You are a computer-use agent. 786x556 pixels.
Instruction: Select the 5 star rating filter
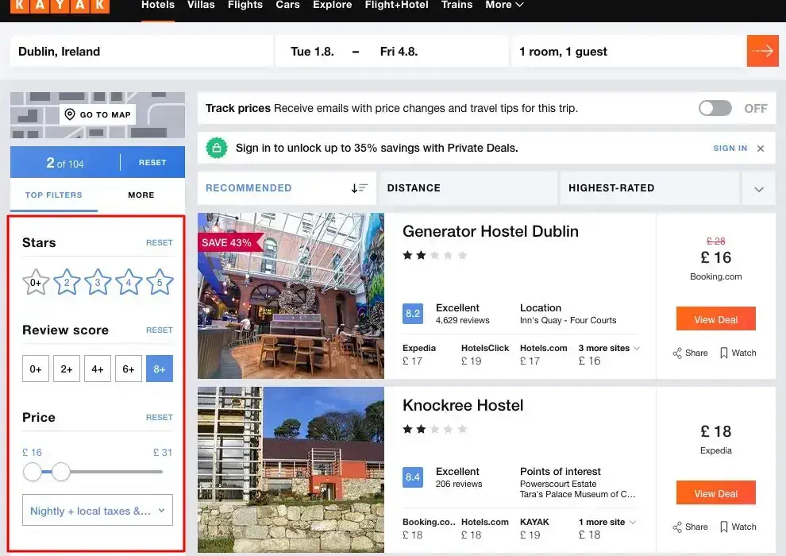160,282
